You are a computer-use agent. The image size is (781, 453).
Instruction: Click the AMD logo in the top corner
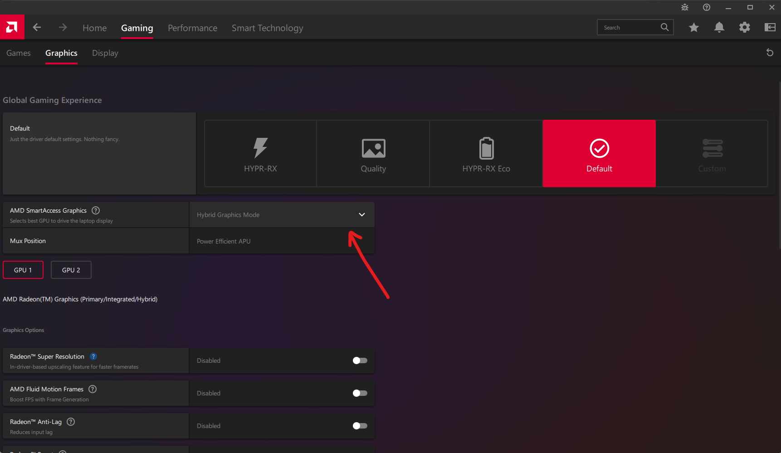point(12,27)
